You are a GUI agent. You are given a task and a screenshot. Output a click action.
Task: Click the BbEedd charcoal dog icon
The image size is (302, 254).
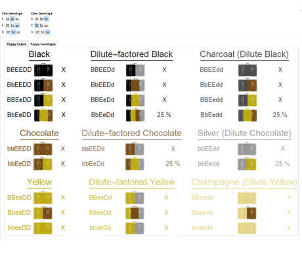pos(248,115)
